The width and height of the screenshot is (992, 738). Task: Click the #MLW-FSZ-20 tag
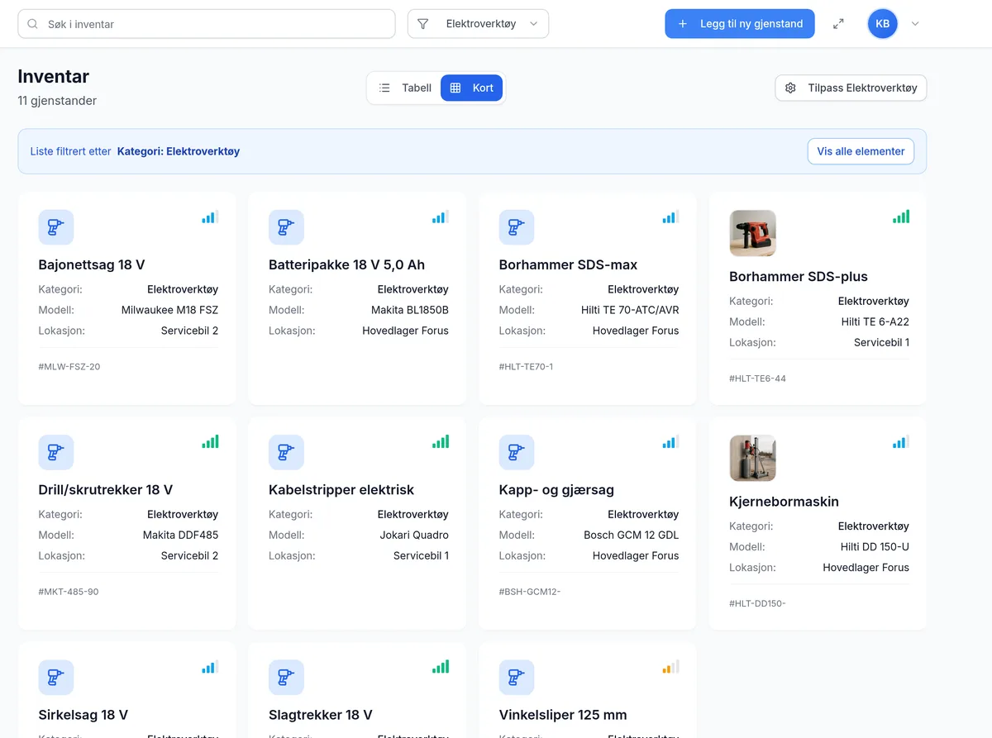[69, 366]
